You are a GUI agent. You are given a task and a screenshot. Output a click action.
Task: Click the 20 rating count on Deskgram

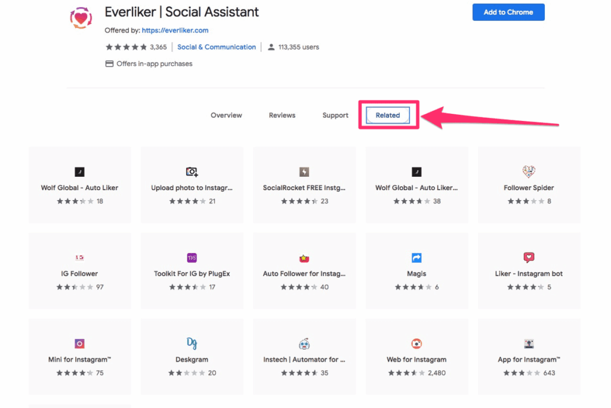pyautogui.click(x=212, y=373)
